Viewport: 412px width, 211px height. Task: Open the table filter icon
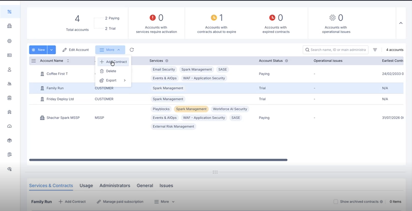[375, 50]
